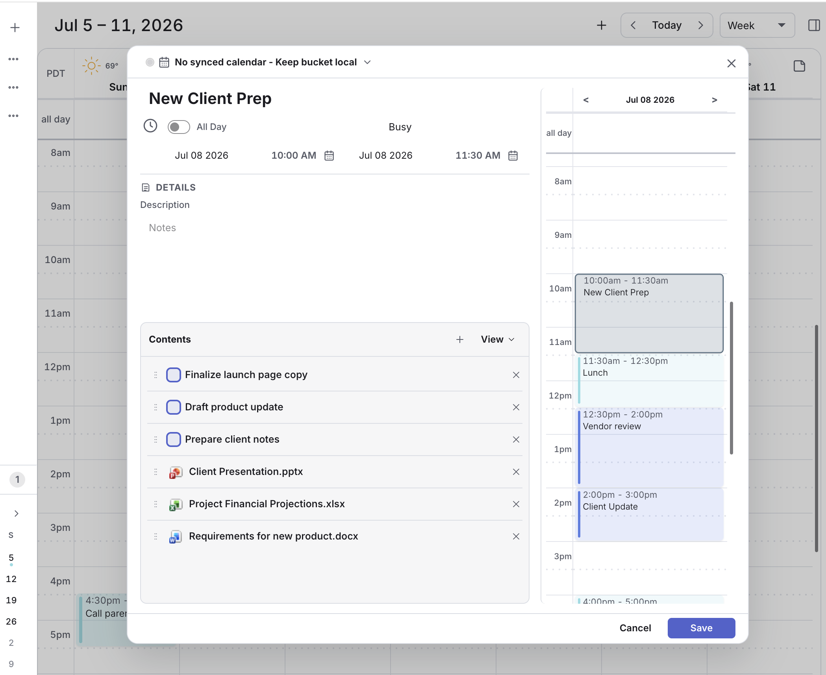Open the Client Presentation.pptx file
This screenshot has width=826, height=675.
pyautogui.click(x=246, y=472)
